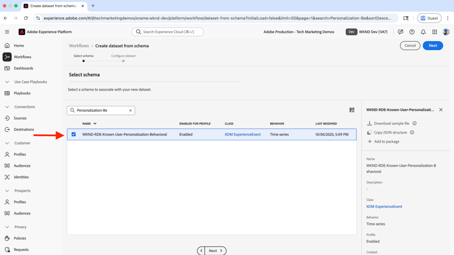Open the hamburger navigation menu
Screen dimensions: 454x255
pos(7,32)
